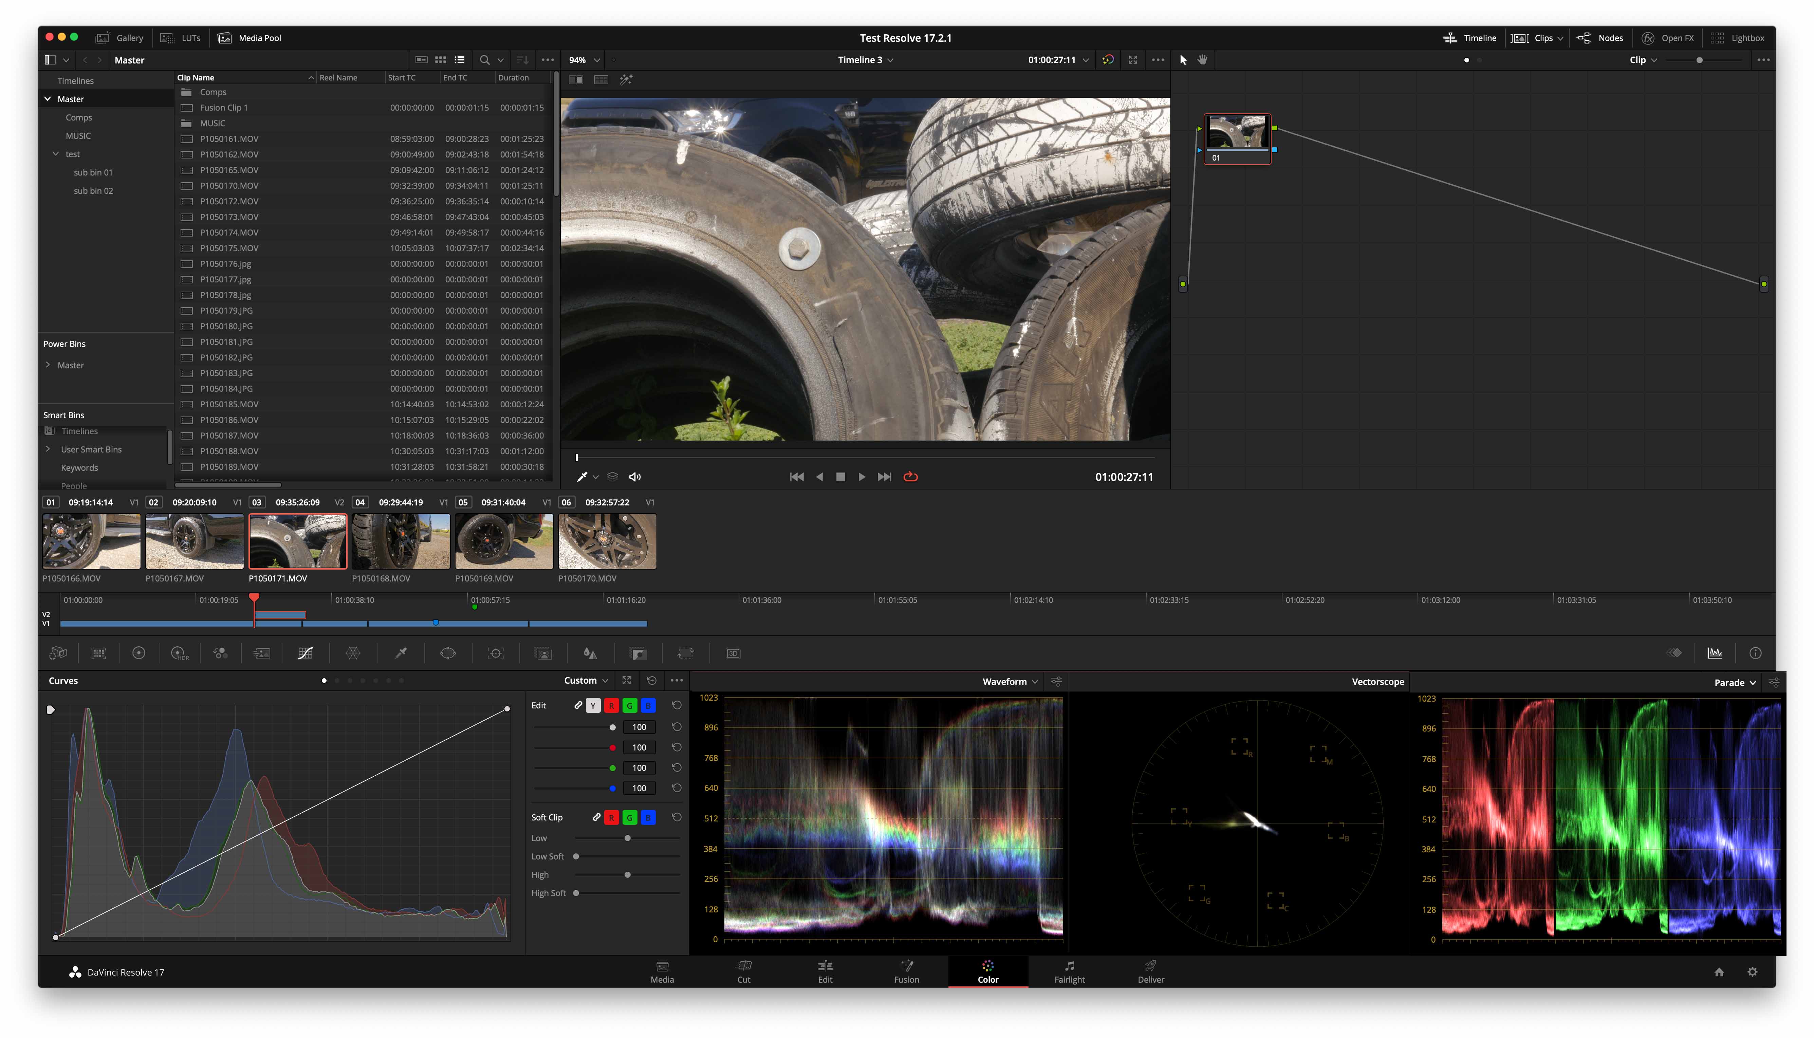The height and width of the screenshot is (1038, 1814).
Task: Open the Sizing palette
Action: 685,653
